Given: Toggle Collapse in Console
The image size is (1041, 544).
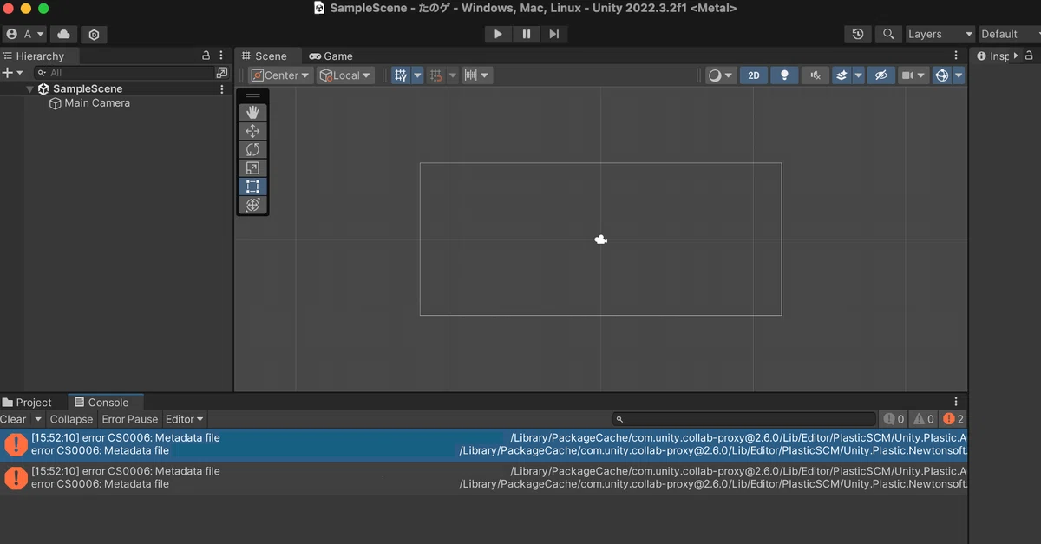Looking at the screenshot, I should 71,419.
